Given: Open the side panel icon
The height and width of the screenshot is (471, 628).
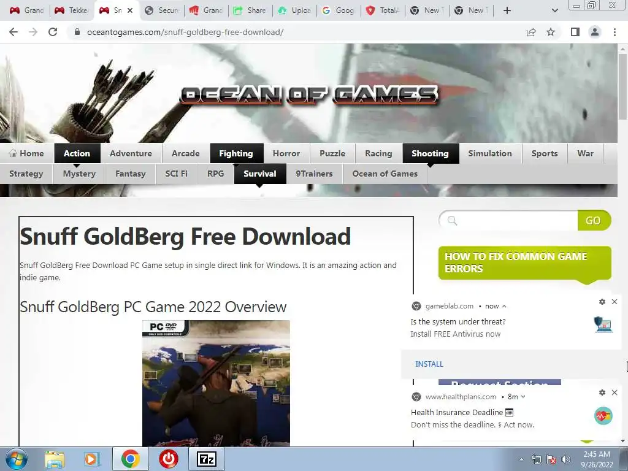Looking at the screenshot, I should 575,32.
